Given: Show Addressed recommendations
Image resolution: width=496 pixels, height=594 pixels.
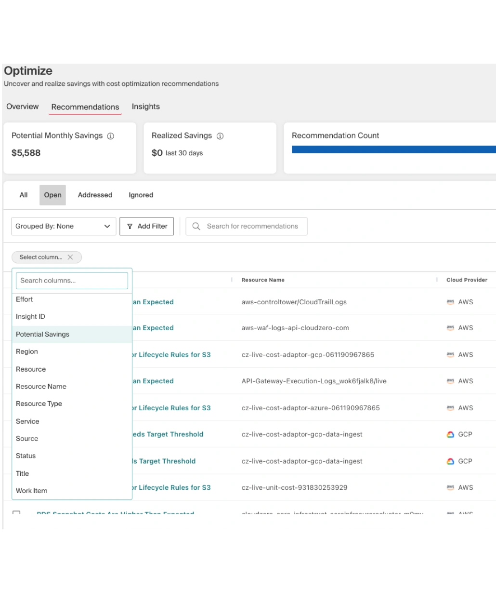Looking at the screenshot, I should (95, 195).
